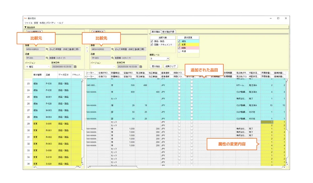
Task: Open the 永続化プロパティ menu
Action: (48, 23)
